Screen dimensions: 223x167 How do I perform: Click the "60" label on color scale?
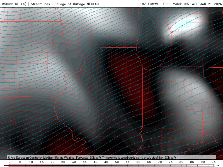(138, 162)
